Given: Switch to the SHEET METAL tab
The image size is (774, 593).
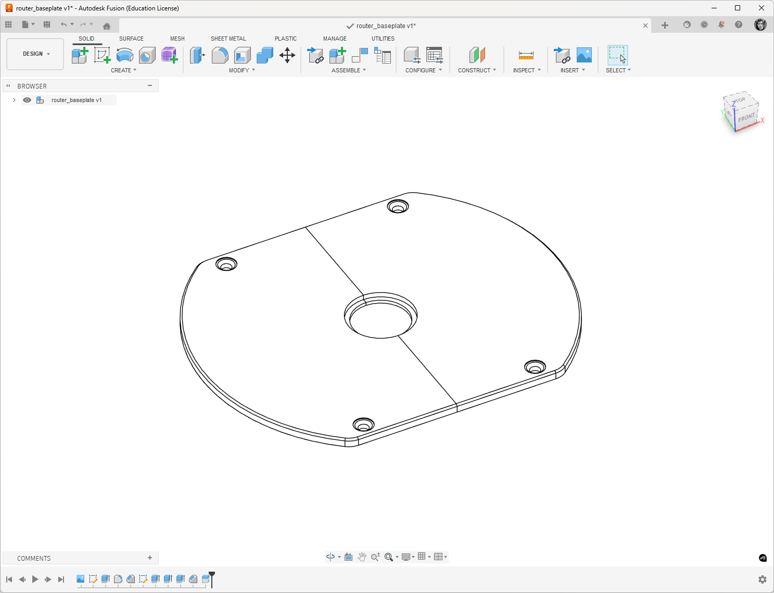Looking at the screenshot, I should (x=229, y=39).
